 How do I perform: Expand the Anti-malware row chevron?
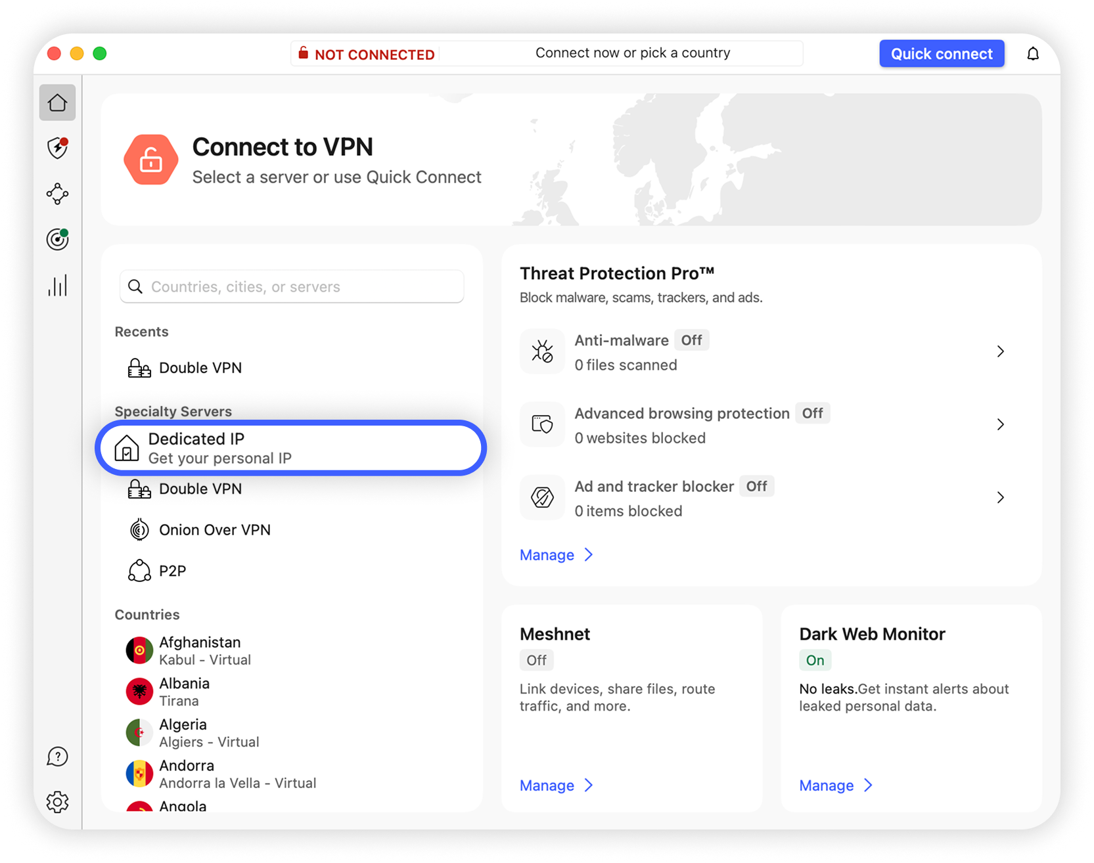pyautogui.click(x=1000, y=351)
